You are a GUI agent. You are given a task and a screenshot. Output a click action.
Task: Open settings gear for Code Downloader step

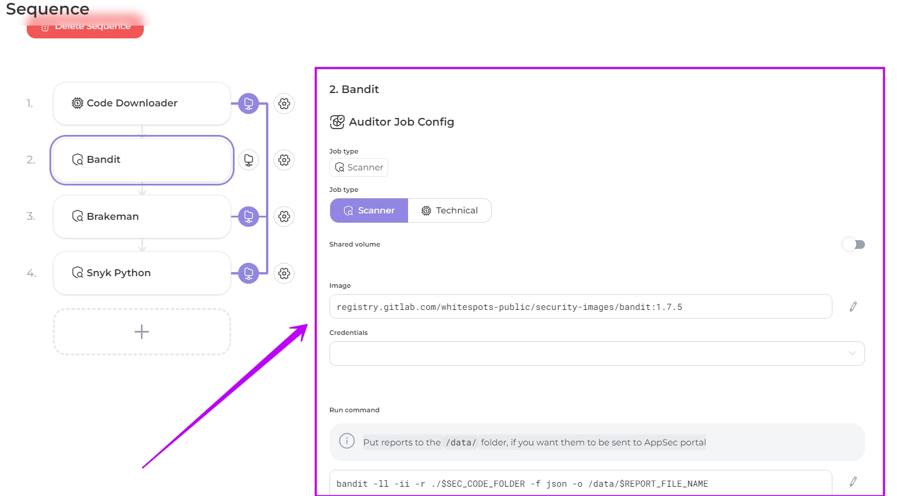(x=284, y=104)
